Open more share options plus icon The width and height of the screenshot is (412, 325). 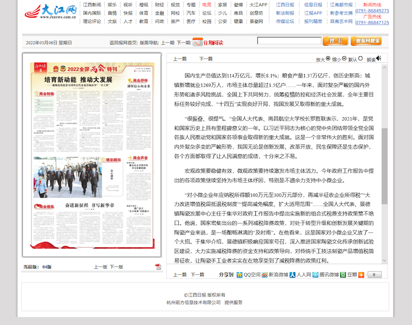361,275
